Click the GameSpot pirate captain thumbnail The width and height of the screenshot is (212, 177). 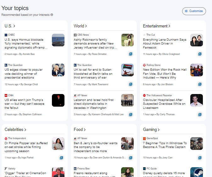196,144
